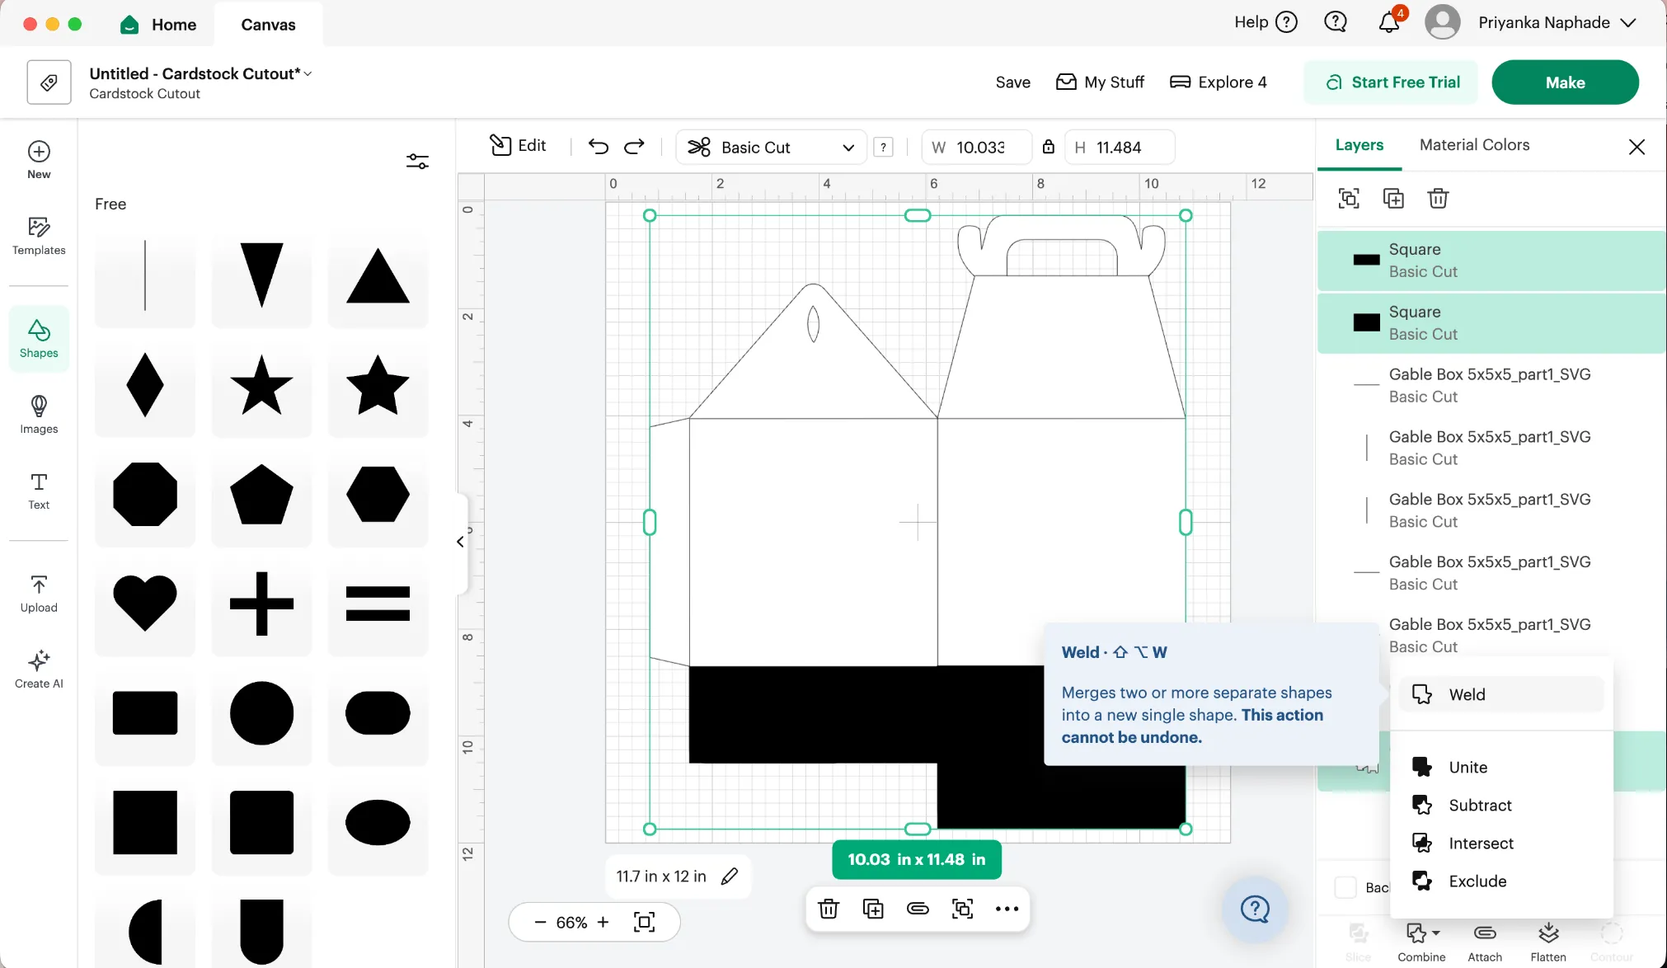1667x968 pixels.
Task: Choose Unite from Combine menu
Action: (1501, 767)
